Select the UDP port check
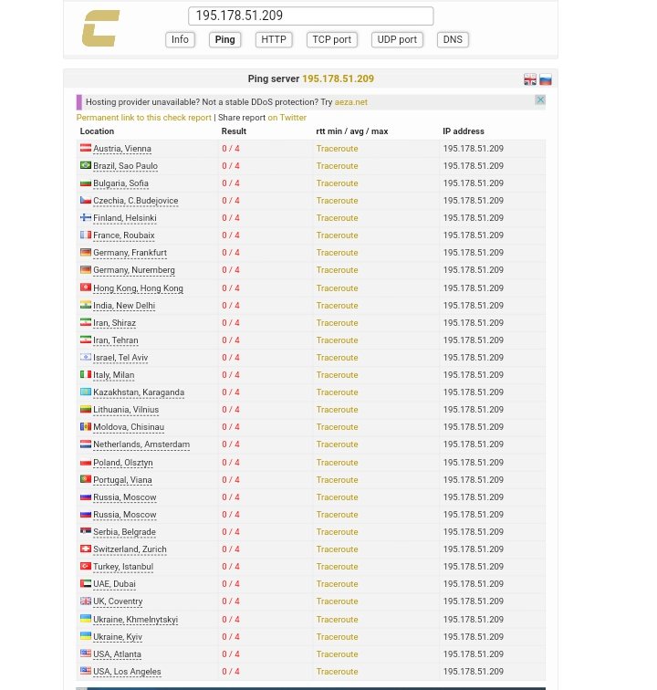This screenshot has height=690, width=657. [x=397, y=39]
